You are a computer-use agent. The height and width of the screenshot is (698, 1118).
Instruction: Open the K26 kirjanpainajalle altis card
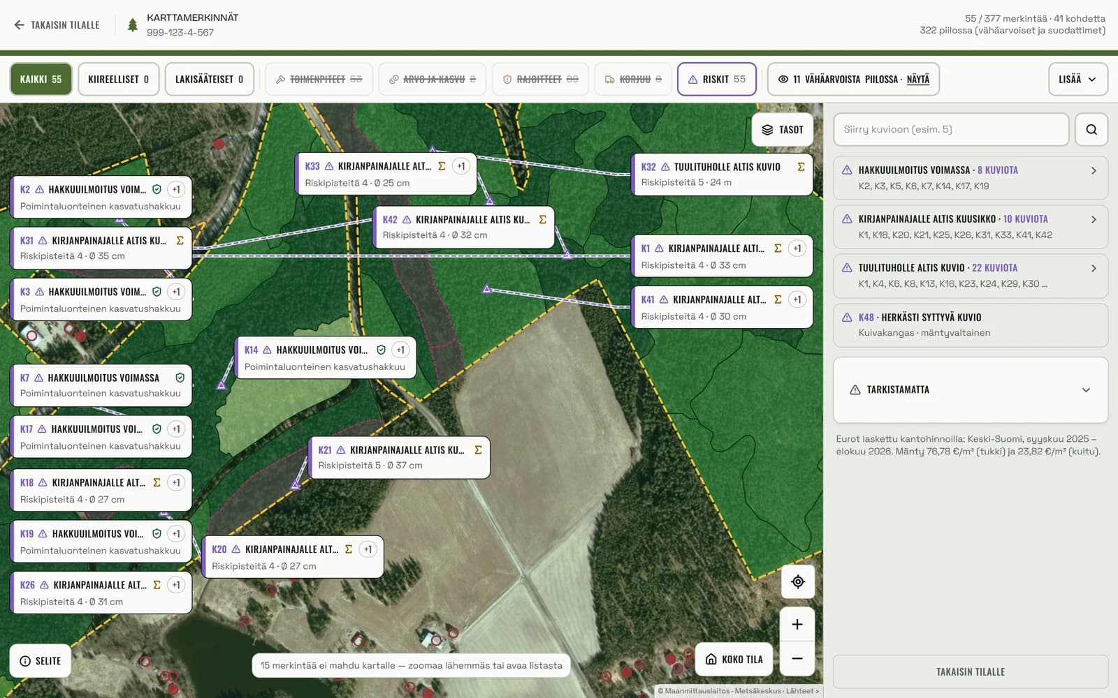(101, 593)
